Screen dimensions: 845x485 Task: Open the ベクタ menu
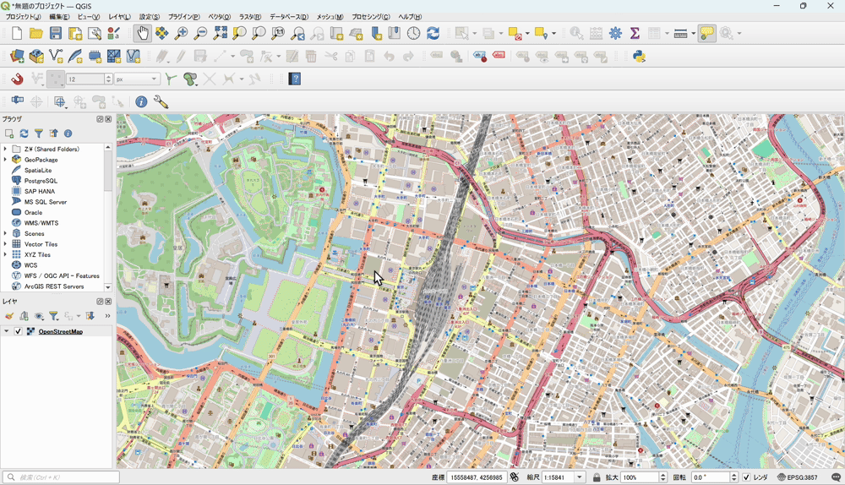pos(220,17)
